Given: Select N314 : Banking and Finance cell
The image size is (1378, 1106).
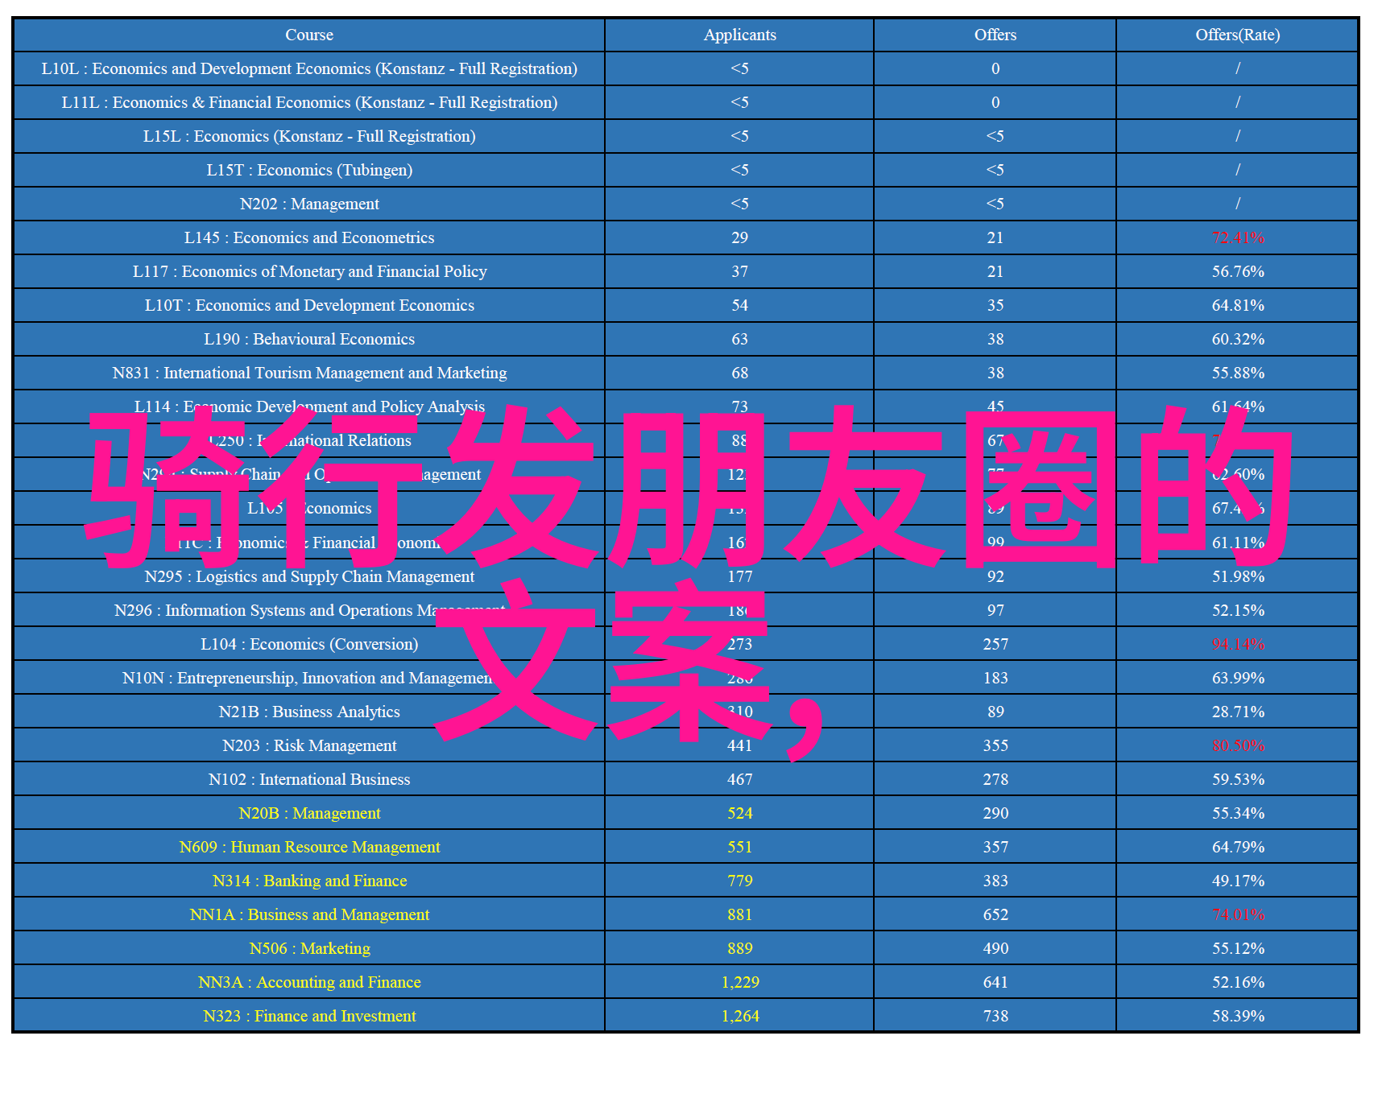Looking at the screenshot, I should (x=309, y=881).
